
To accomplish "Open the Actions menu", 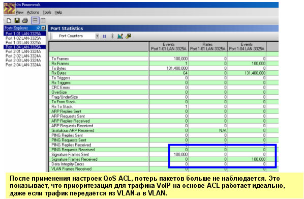I will pyautogui.click(x=33, y=12).
